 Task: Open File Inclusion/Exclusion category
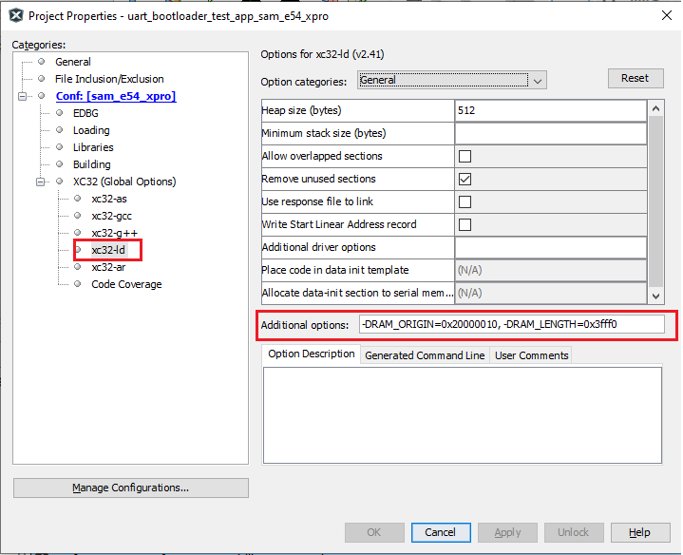(109, 79)
